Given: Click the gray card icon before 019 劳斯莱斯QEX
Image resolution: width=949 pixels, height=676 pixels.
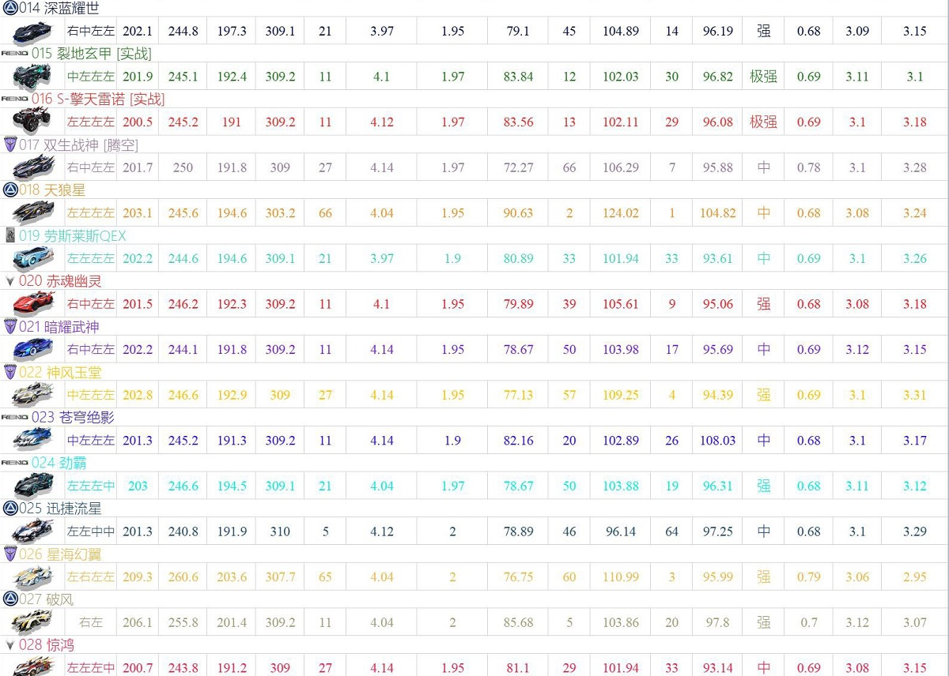Looking at the screenshot, I should click(9, 235).
